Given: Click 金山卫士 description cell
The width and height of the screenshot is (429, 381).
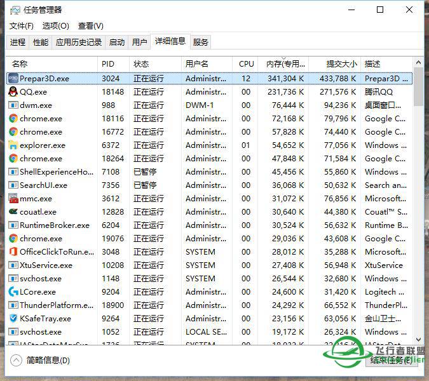Looking at the screenshot, I should pos(383,318).
